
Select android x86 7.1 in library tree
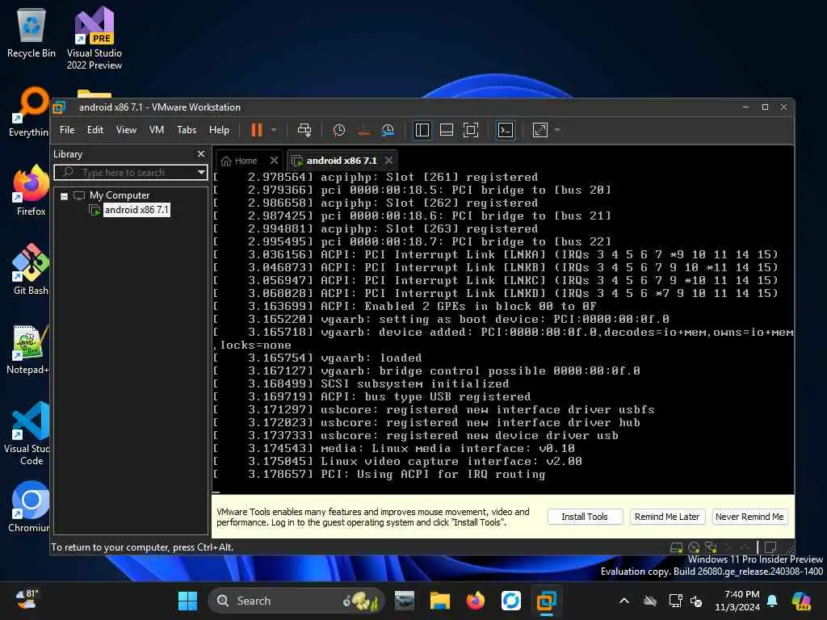[136, 210]
